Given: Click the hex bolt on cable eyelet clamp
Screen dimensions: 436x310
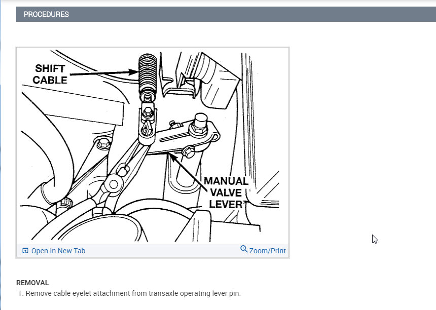Looking at the screenshot, I should click(x=148, y=112).
